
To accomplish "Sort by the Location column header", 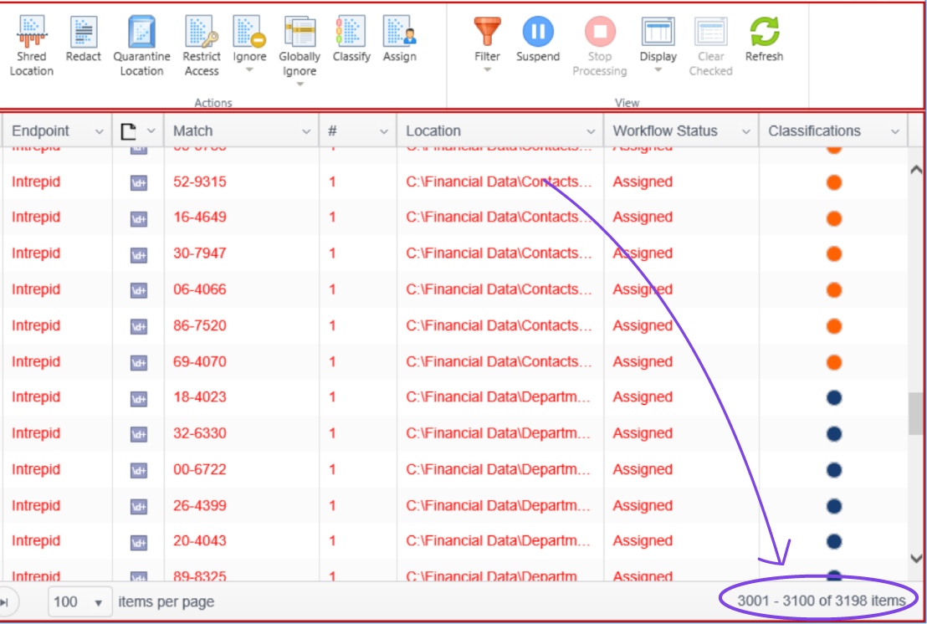I will 433,131.
